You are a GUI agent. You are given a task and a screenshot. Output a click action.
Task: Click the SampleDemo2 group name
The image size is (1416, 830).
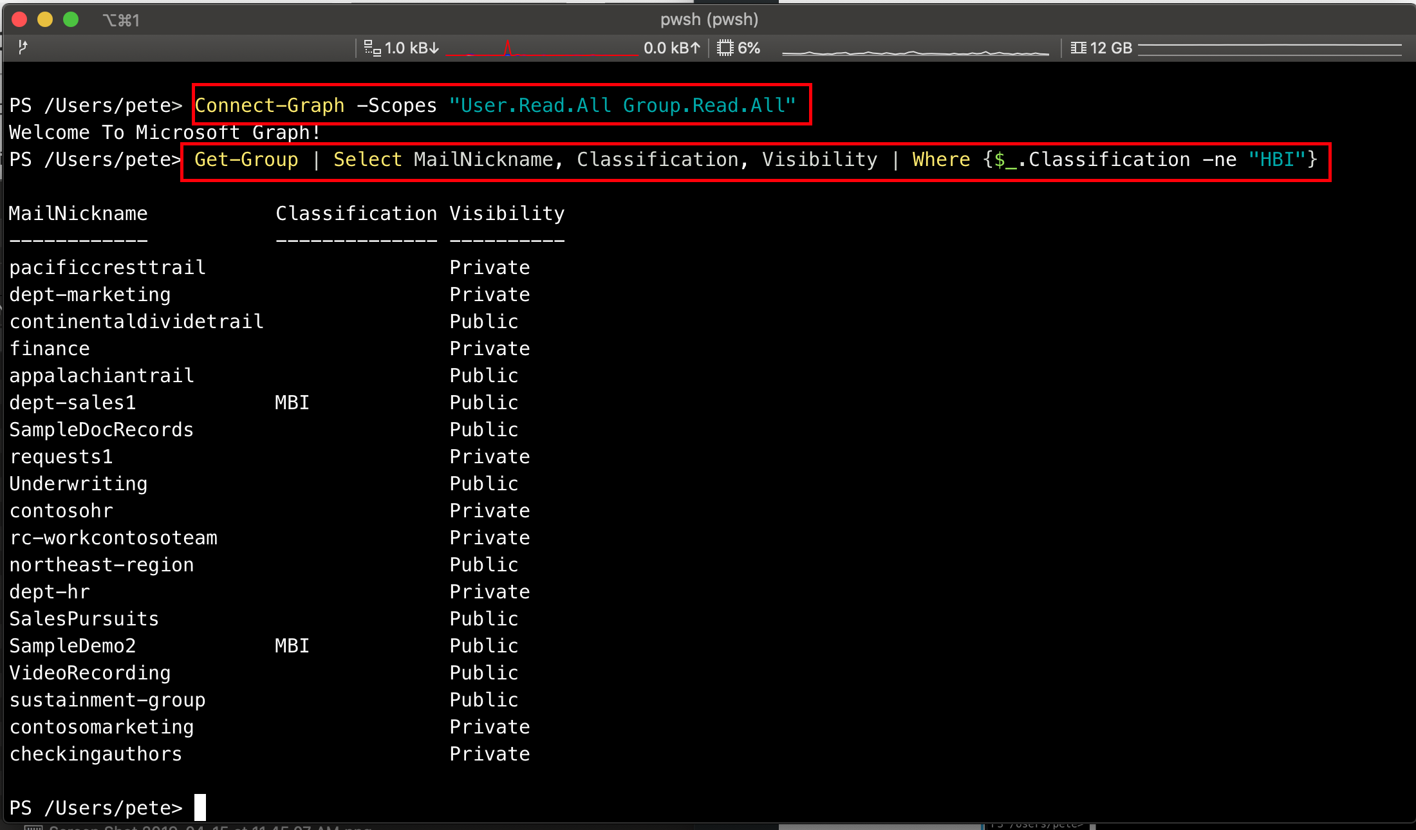[x=73, y=646]
